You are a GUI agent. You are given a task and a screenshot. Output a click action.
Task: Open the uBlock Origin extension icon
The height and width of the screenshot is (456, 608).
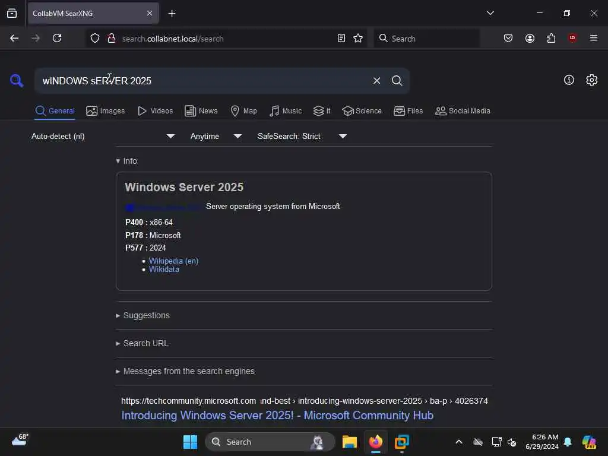coord(572,38)
